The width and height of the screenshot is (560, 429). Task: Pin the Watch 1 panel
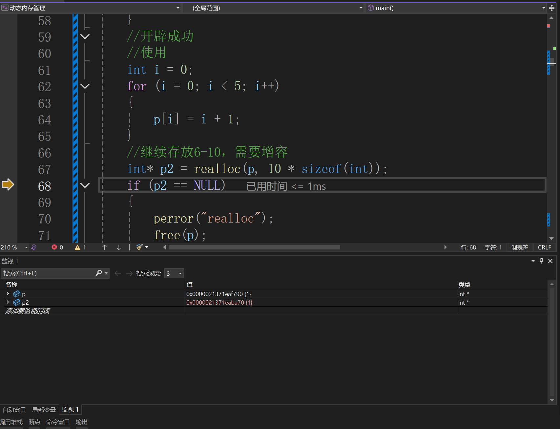pos(542,261)
